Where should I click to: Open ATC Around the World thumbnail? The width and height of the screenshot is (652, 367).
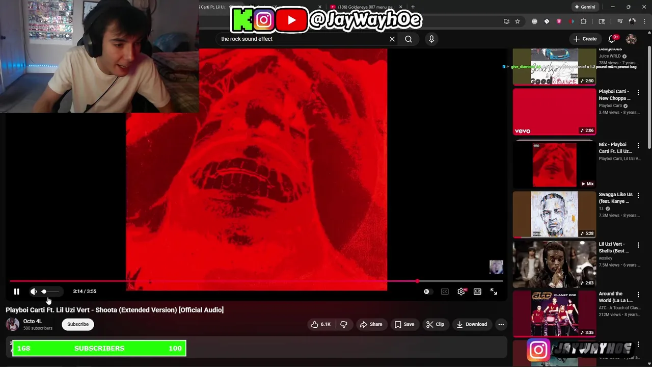point(554,313)
